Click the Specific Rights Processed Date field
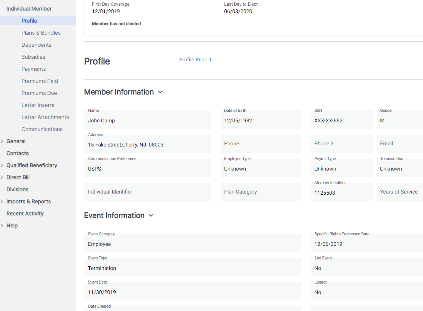This screenshot has width=423, height=311. (367, 243)
